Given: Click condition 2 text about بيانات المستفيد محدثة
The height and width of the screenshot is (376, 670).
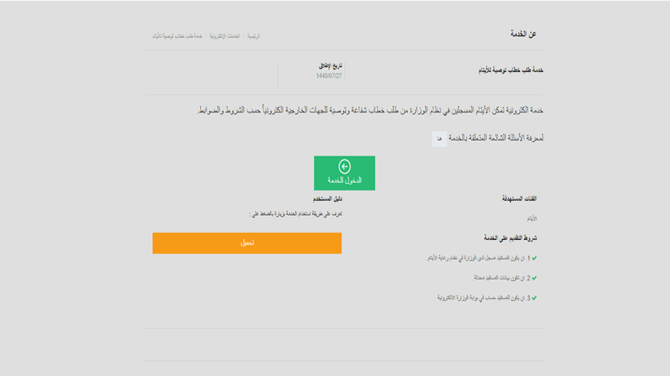Looking at the screenshot, I should pos(502,278).
